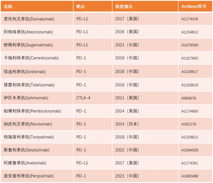This screenshot has width=213, height=183.
Task: Click the 靶点 column header
Action: (x=81, y=6)
